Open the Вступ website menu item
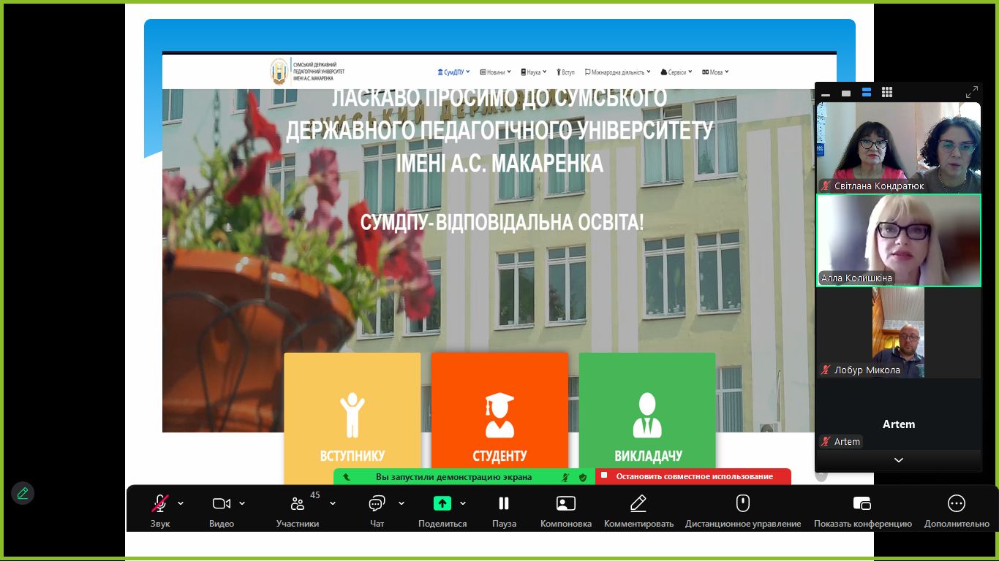Viewport: 999px width, 561px height. [x=566, y=72]
